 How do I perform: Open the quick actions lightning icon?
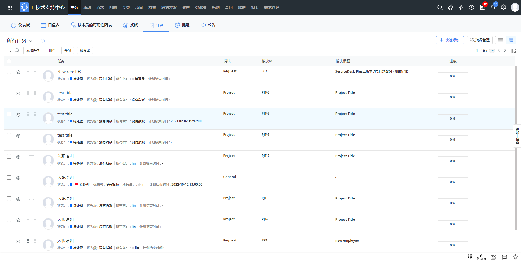pyautogui.click(x=461, y=7)
